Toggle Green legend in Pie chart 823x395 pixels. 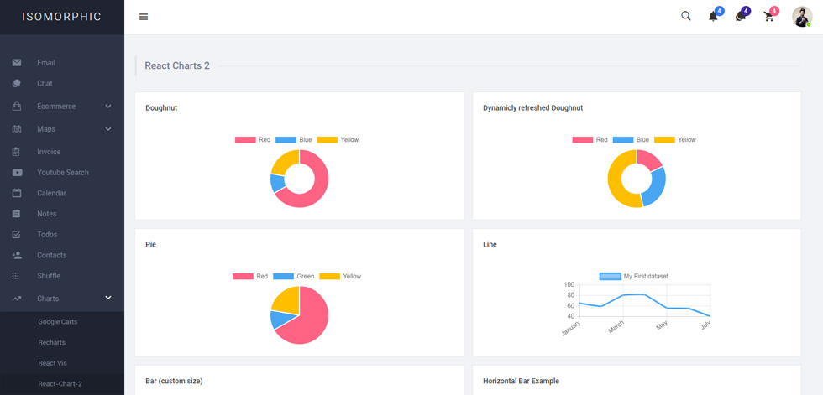point(293,277)
